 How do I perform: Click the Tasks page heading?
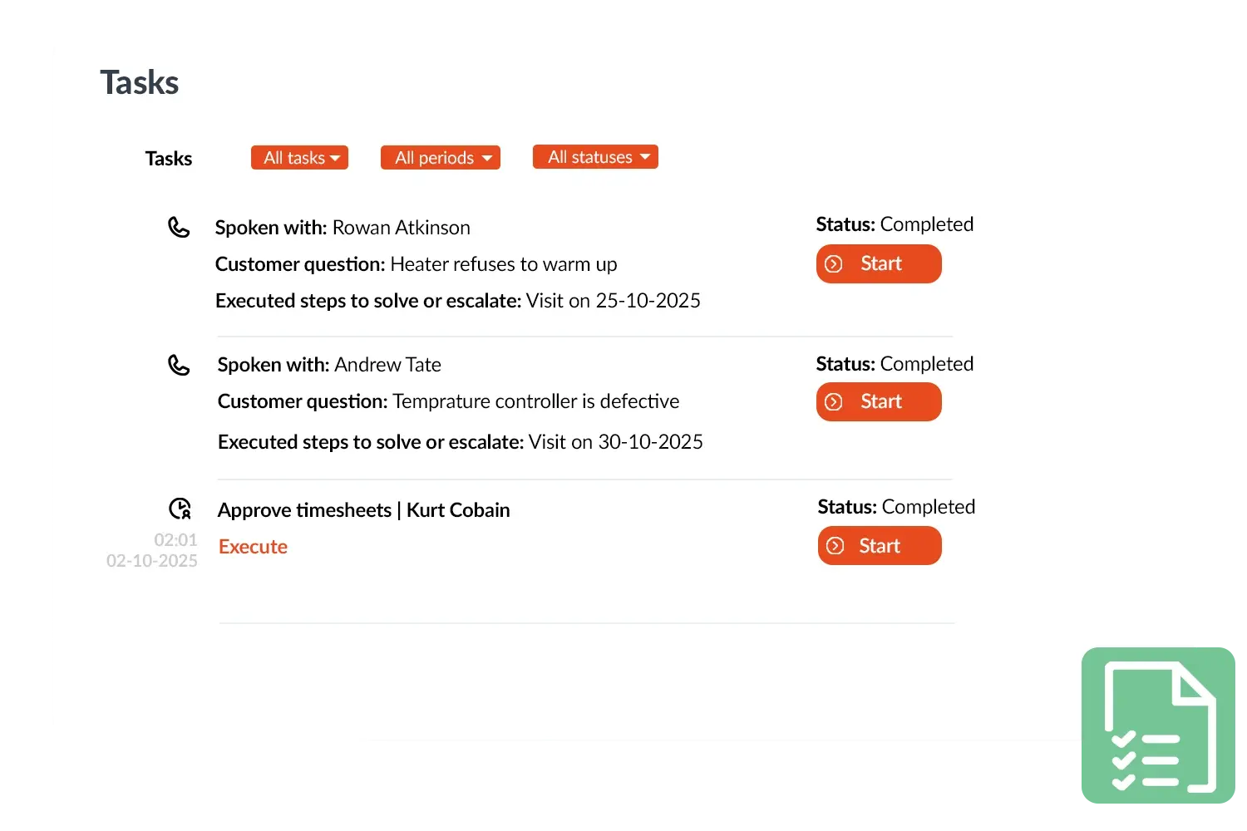pyautogui.click(x=140, y=83)
